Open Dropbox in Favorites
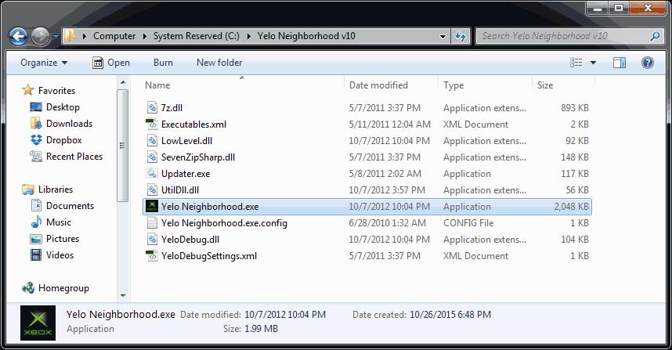Viewport: 672px width, 350px height. coord(64,140)
